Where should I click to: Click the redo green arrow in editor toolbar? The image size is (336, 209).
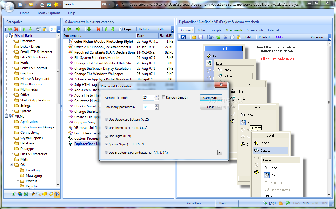[218, 37]
